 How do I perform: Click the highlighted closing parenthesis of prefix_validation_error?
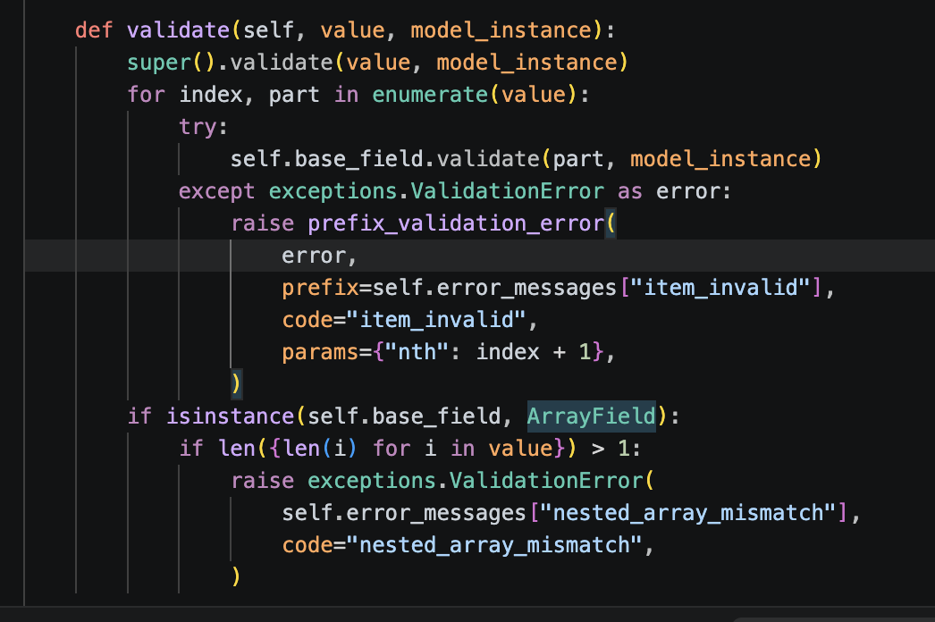tap(236, 383)
